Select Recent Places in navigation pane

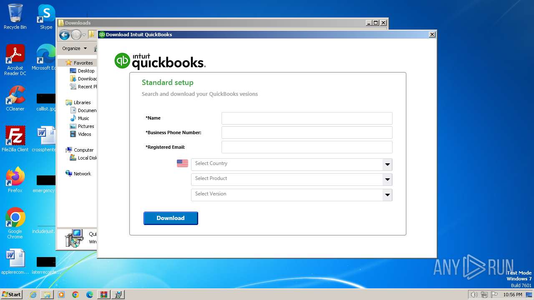[x=83, y=87]
